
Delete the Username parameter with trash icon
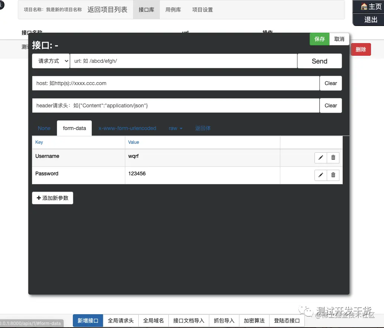point(333,157)
